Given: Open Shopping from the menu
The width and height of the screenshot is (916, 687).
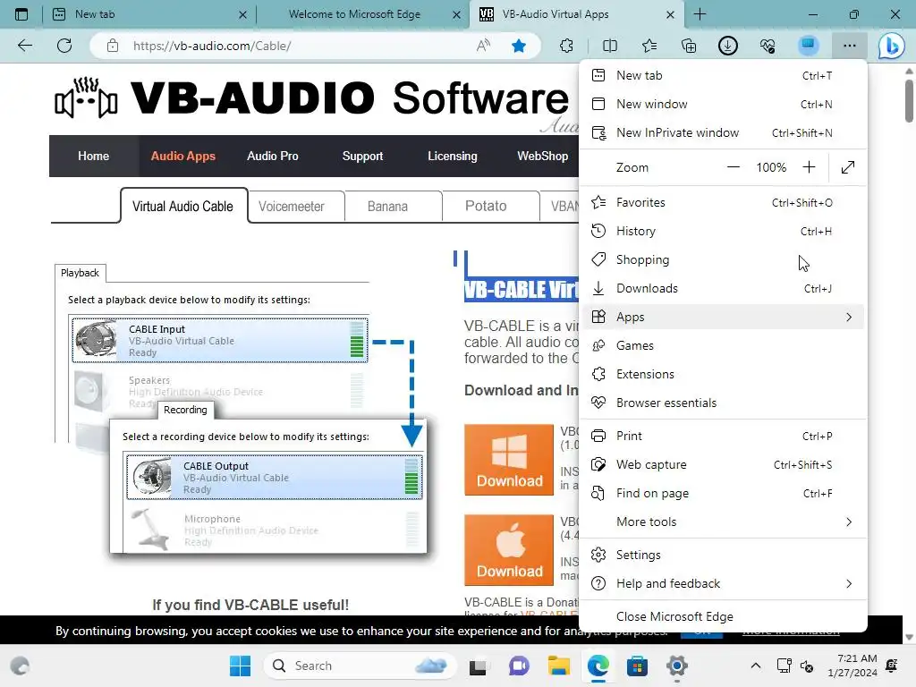Looking at the screenshot, I should coord(723,259).
